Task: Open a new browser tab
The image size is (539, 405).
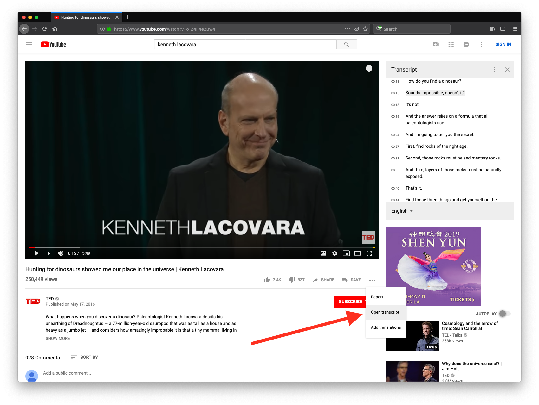Action: [128, 17]
